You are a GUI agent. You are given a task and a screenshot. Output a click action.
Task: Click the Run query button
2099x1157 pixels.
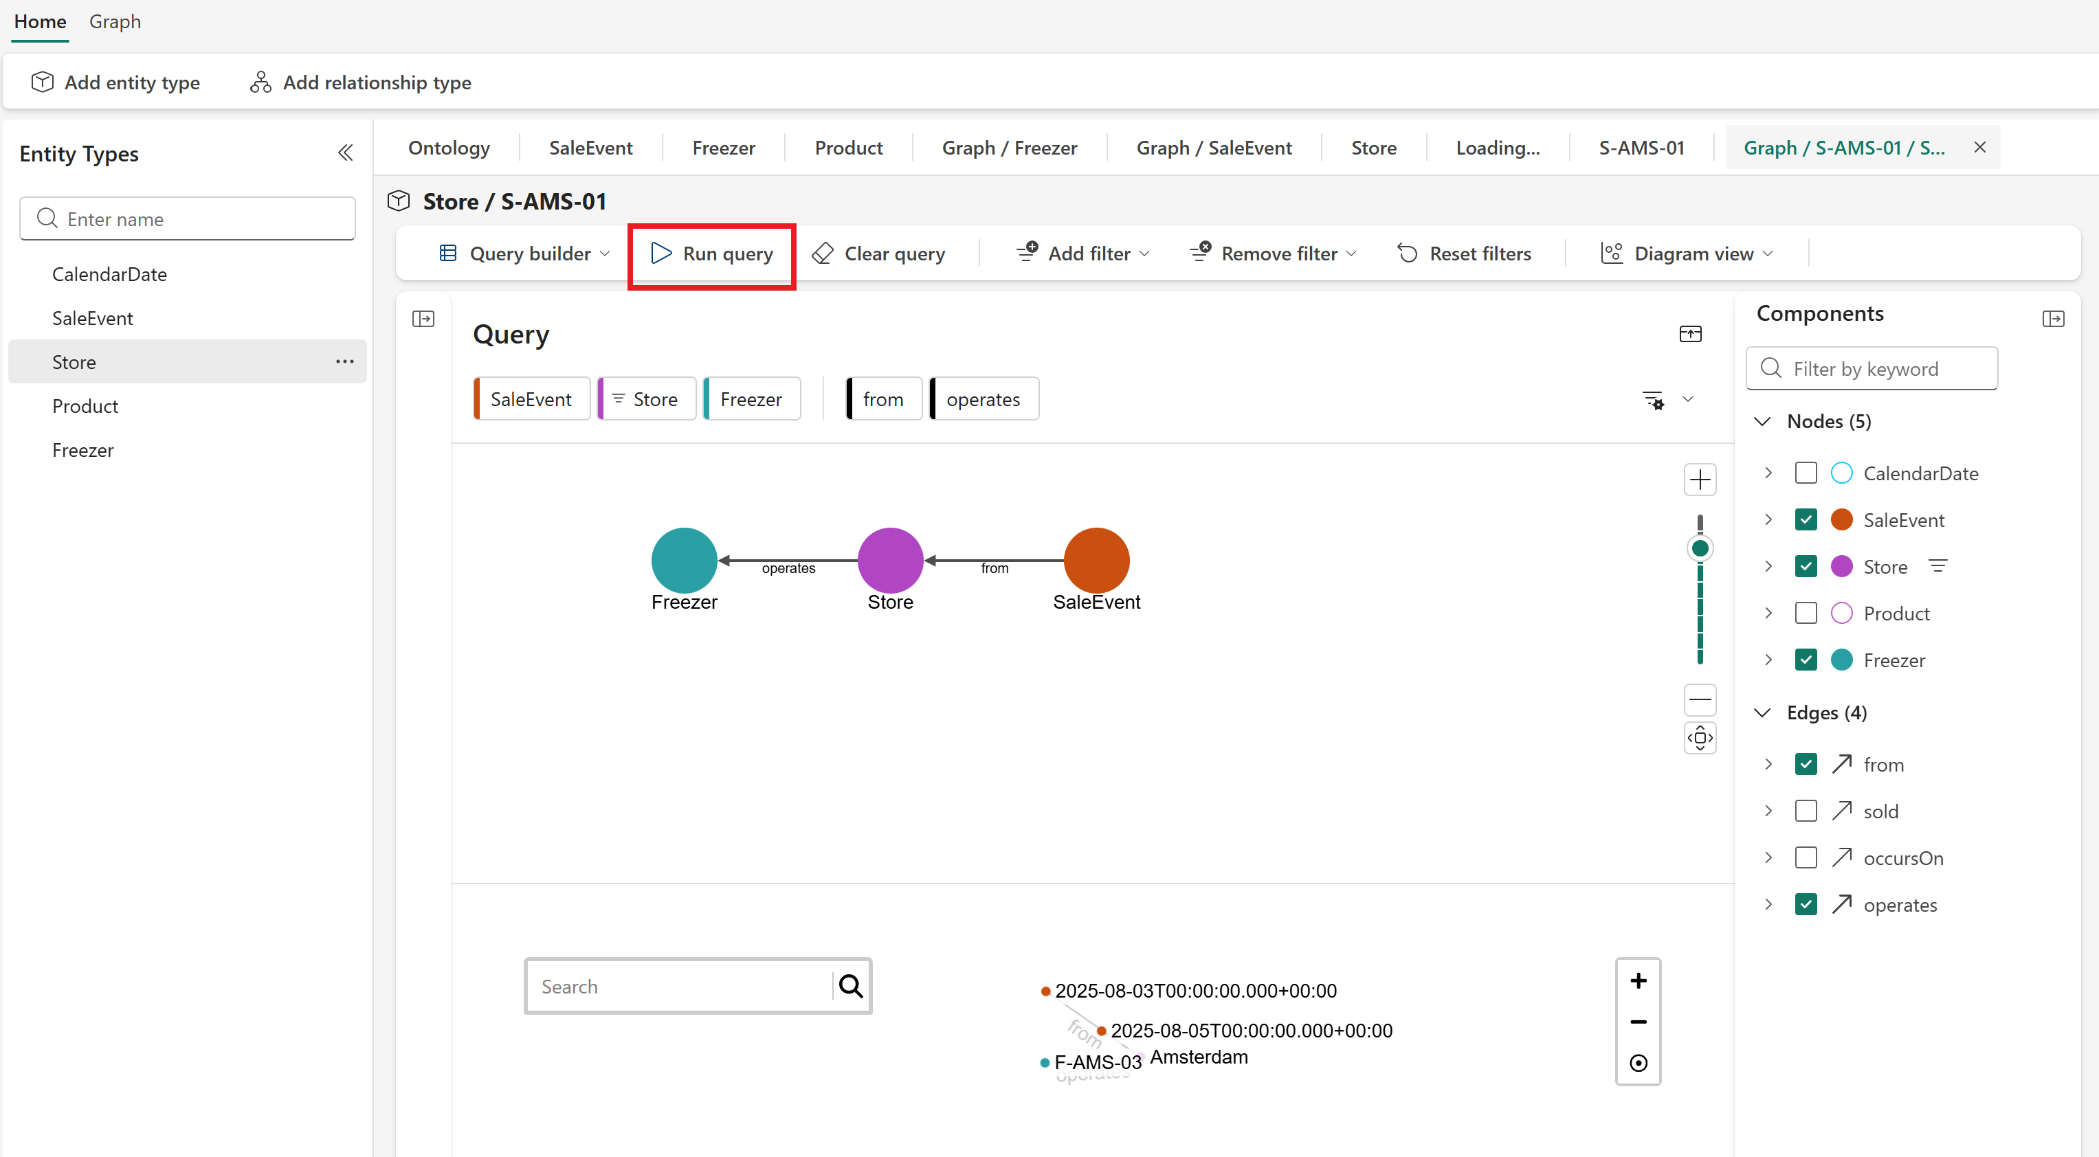point(711,254)
